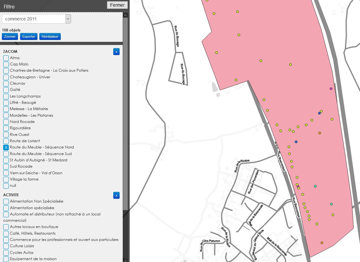
Task: Clear the ZACOM filter with x icon
Action: 116,52
